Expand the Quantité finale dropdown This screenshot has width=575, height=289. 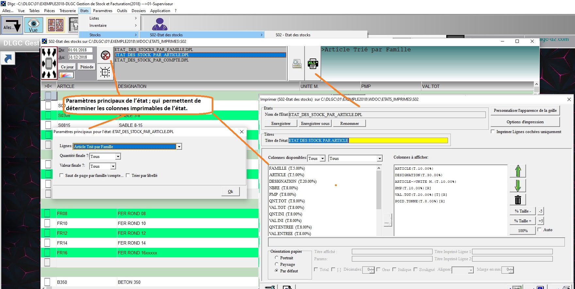tap(118, 157)
